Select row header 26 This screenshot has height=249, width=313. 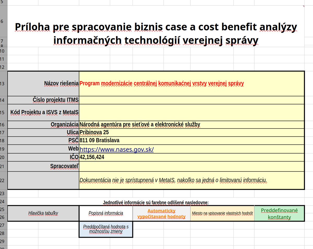[4, 217]
